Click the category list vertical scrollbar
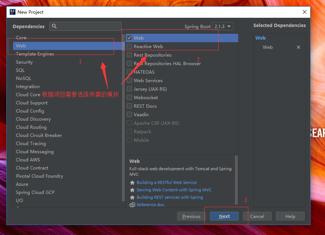Image resolution: width=325 pixels, height=235 pixels. coord(123,118)
